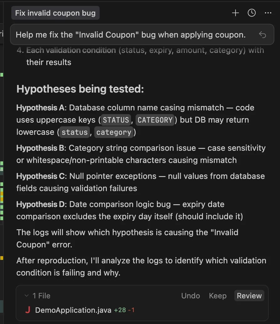Click the CATEGORY inline code chip
The height and width of the screenshot is (324, 280).
pos(155,120)
